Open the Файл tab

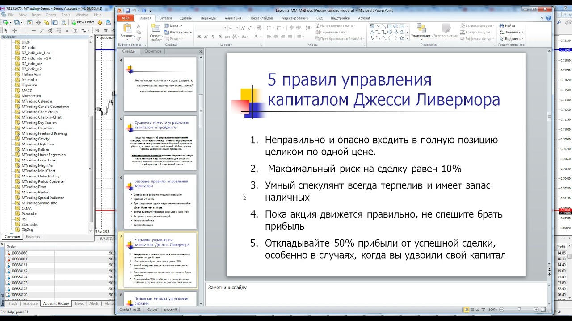(126, 18)
